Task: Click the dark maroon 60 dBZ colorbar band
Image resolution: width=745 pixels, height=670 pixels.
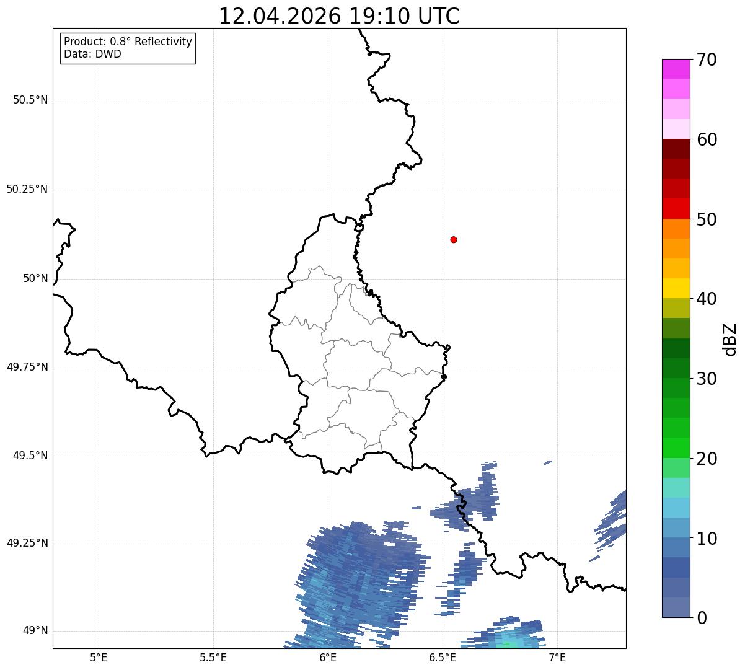Action: [676, 149]
